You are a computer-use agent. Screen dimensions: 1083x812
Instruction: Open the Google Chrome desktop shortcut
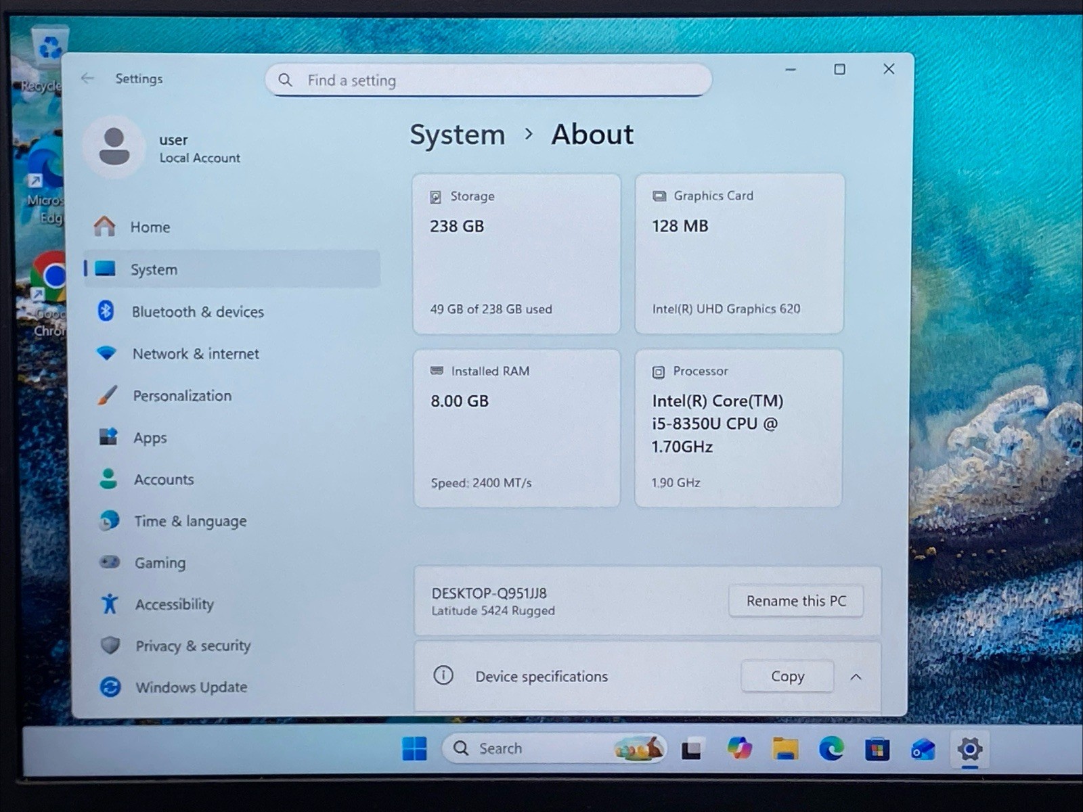pyautogui.click(x=49, y=294)
